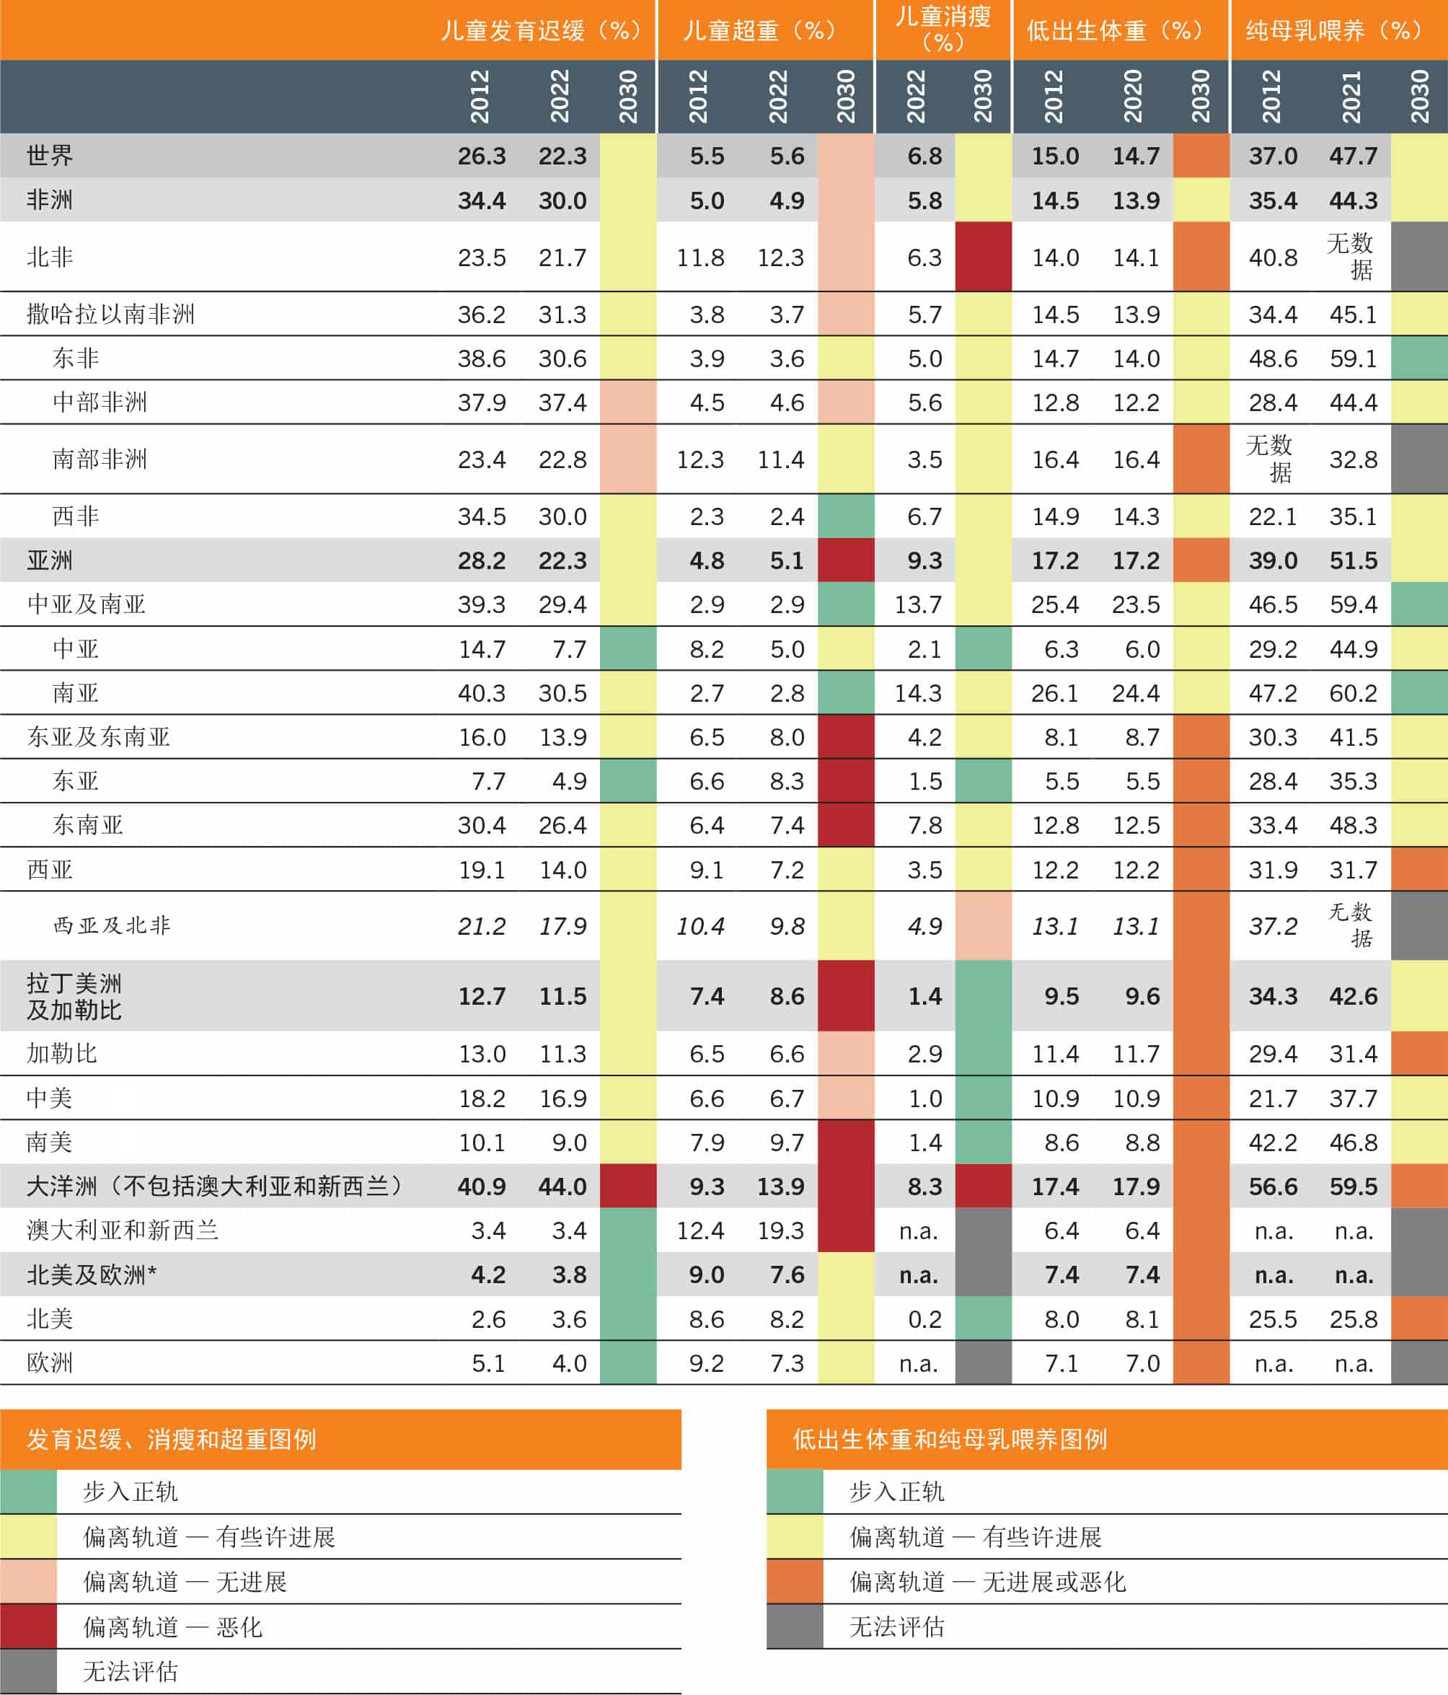Click the green 2030 overweight cell for 西非
The height and width of the screenshot is (1695, 1448).
pyautogui.click(x=846, y=516)
